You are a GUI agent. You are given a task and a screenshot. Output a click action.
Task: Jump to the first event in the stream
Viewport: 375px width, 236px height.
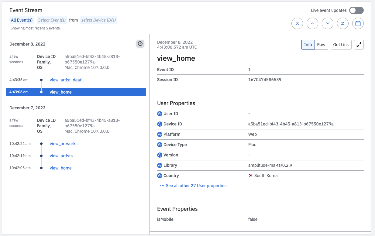click(297, 23)
